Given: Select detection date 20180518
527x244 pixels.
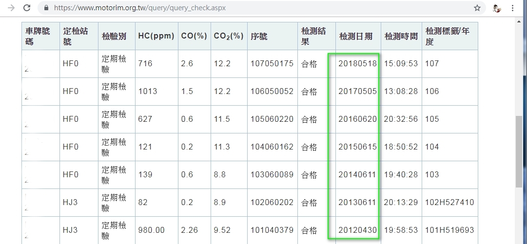Looking at the screenshot, I should pos(357,63).
